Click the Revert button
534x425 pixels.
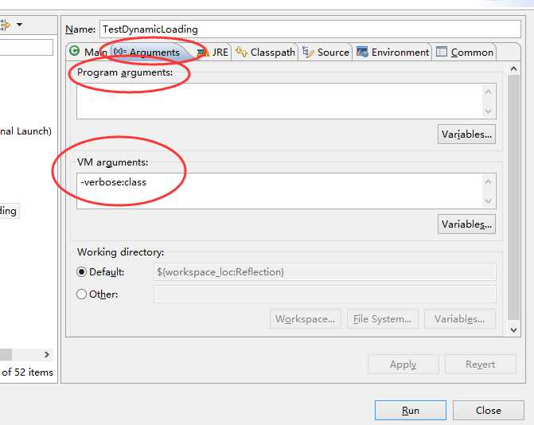[480, 365]
